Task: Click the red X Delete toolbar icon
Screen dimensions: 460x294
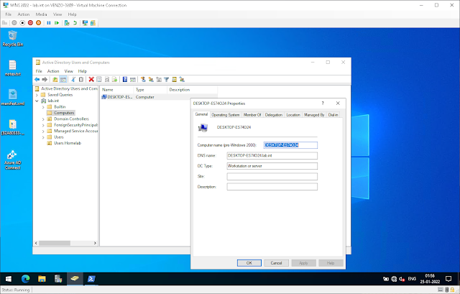Action: tap(91, 80)
